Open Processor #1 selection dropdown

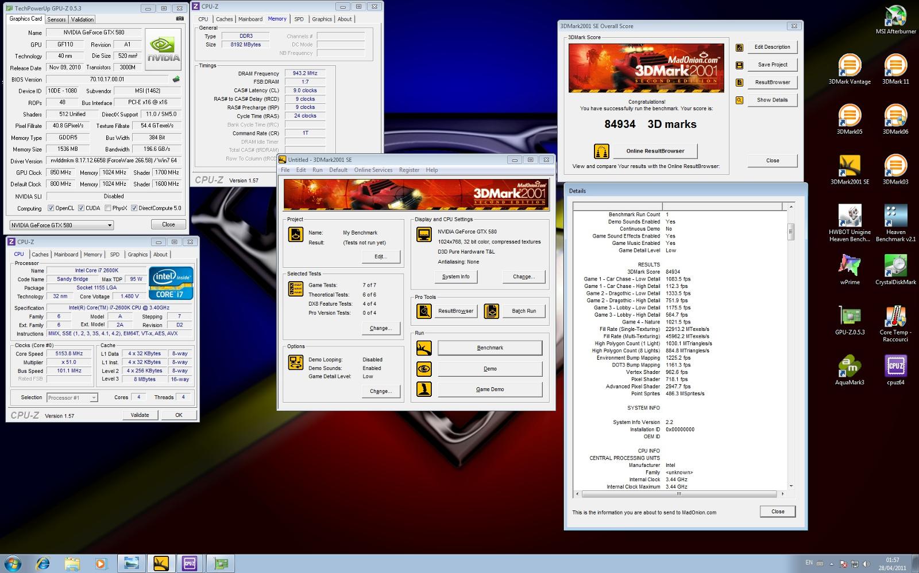point(72,397)
